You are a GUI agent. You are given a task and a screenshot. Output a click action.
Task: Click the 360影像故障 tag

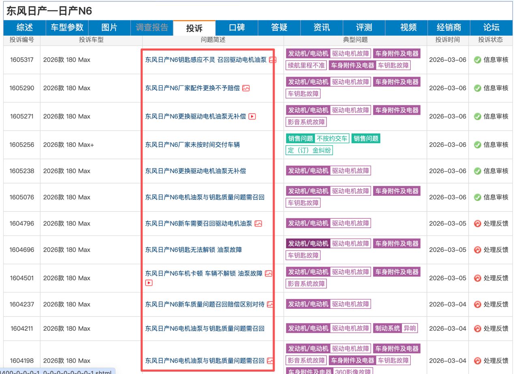[352, 372]
